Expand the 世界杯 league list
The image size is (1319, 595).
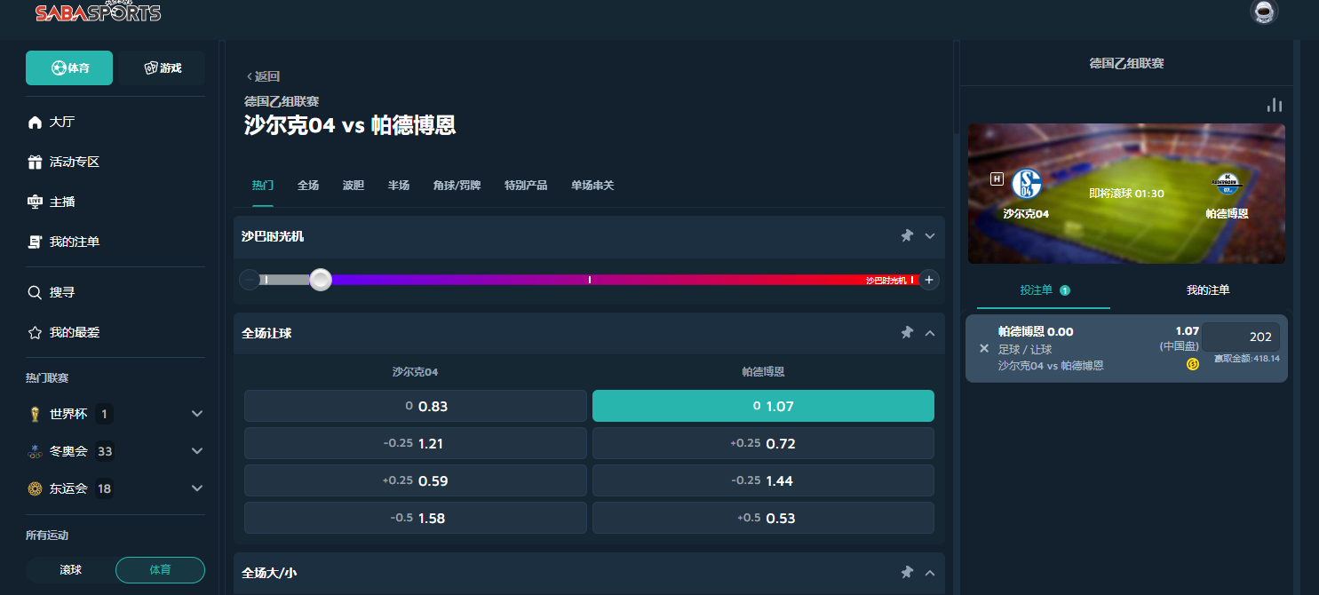[x=197, y=414]
